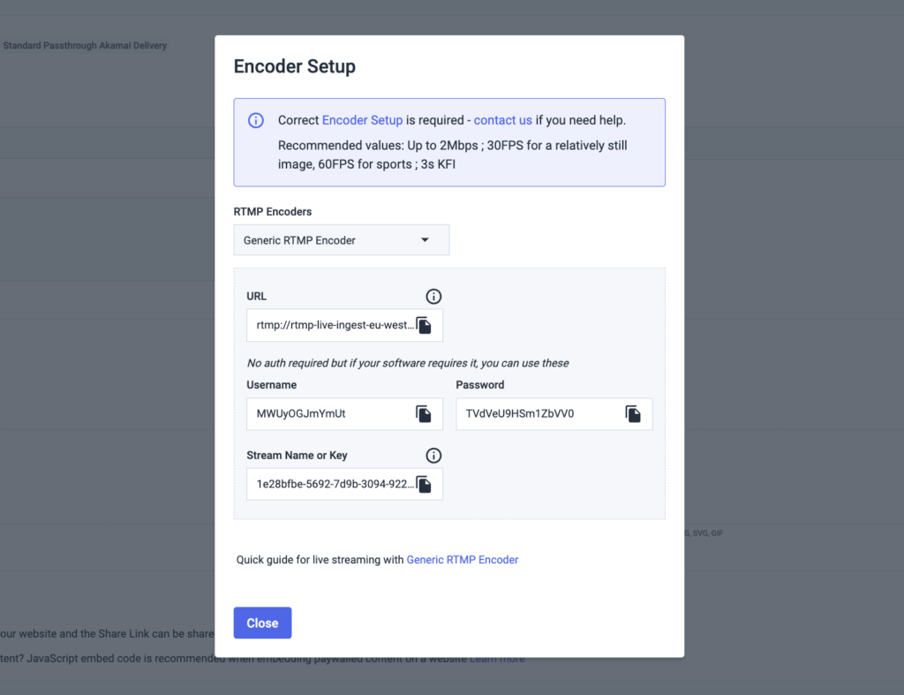Image resolution: width=904 pixels, height=695 pixels.
Task: Copy the Username with the copy icon
Action: point(423,414)
